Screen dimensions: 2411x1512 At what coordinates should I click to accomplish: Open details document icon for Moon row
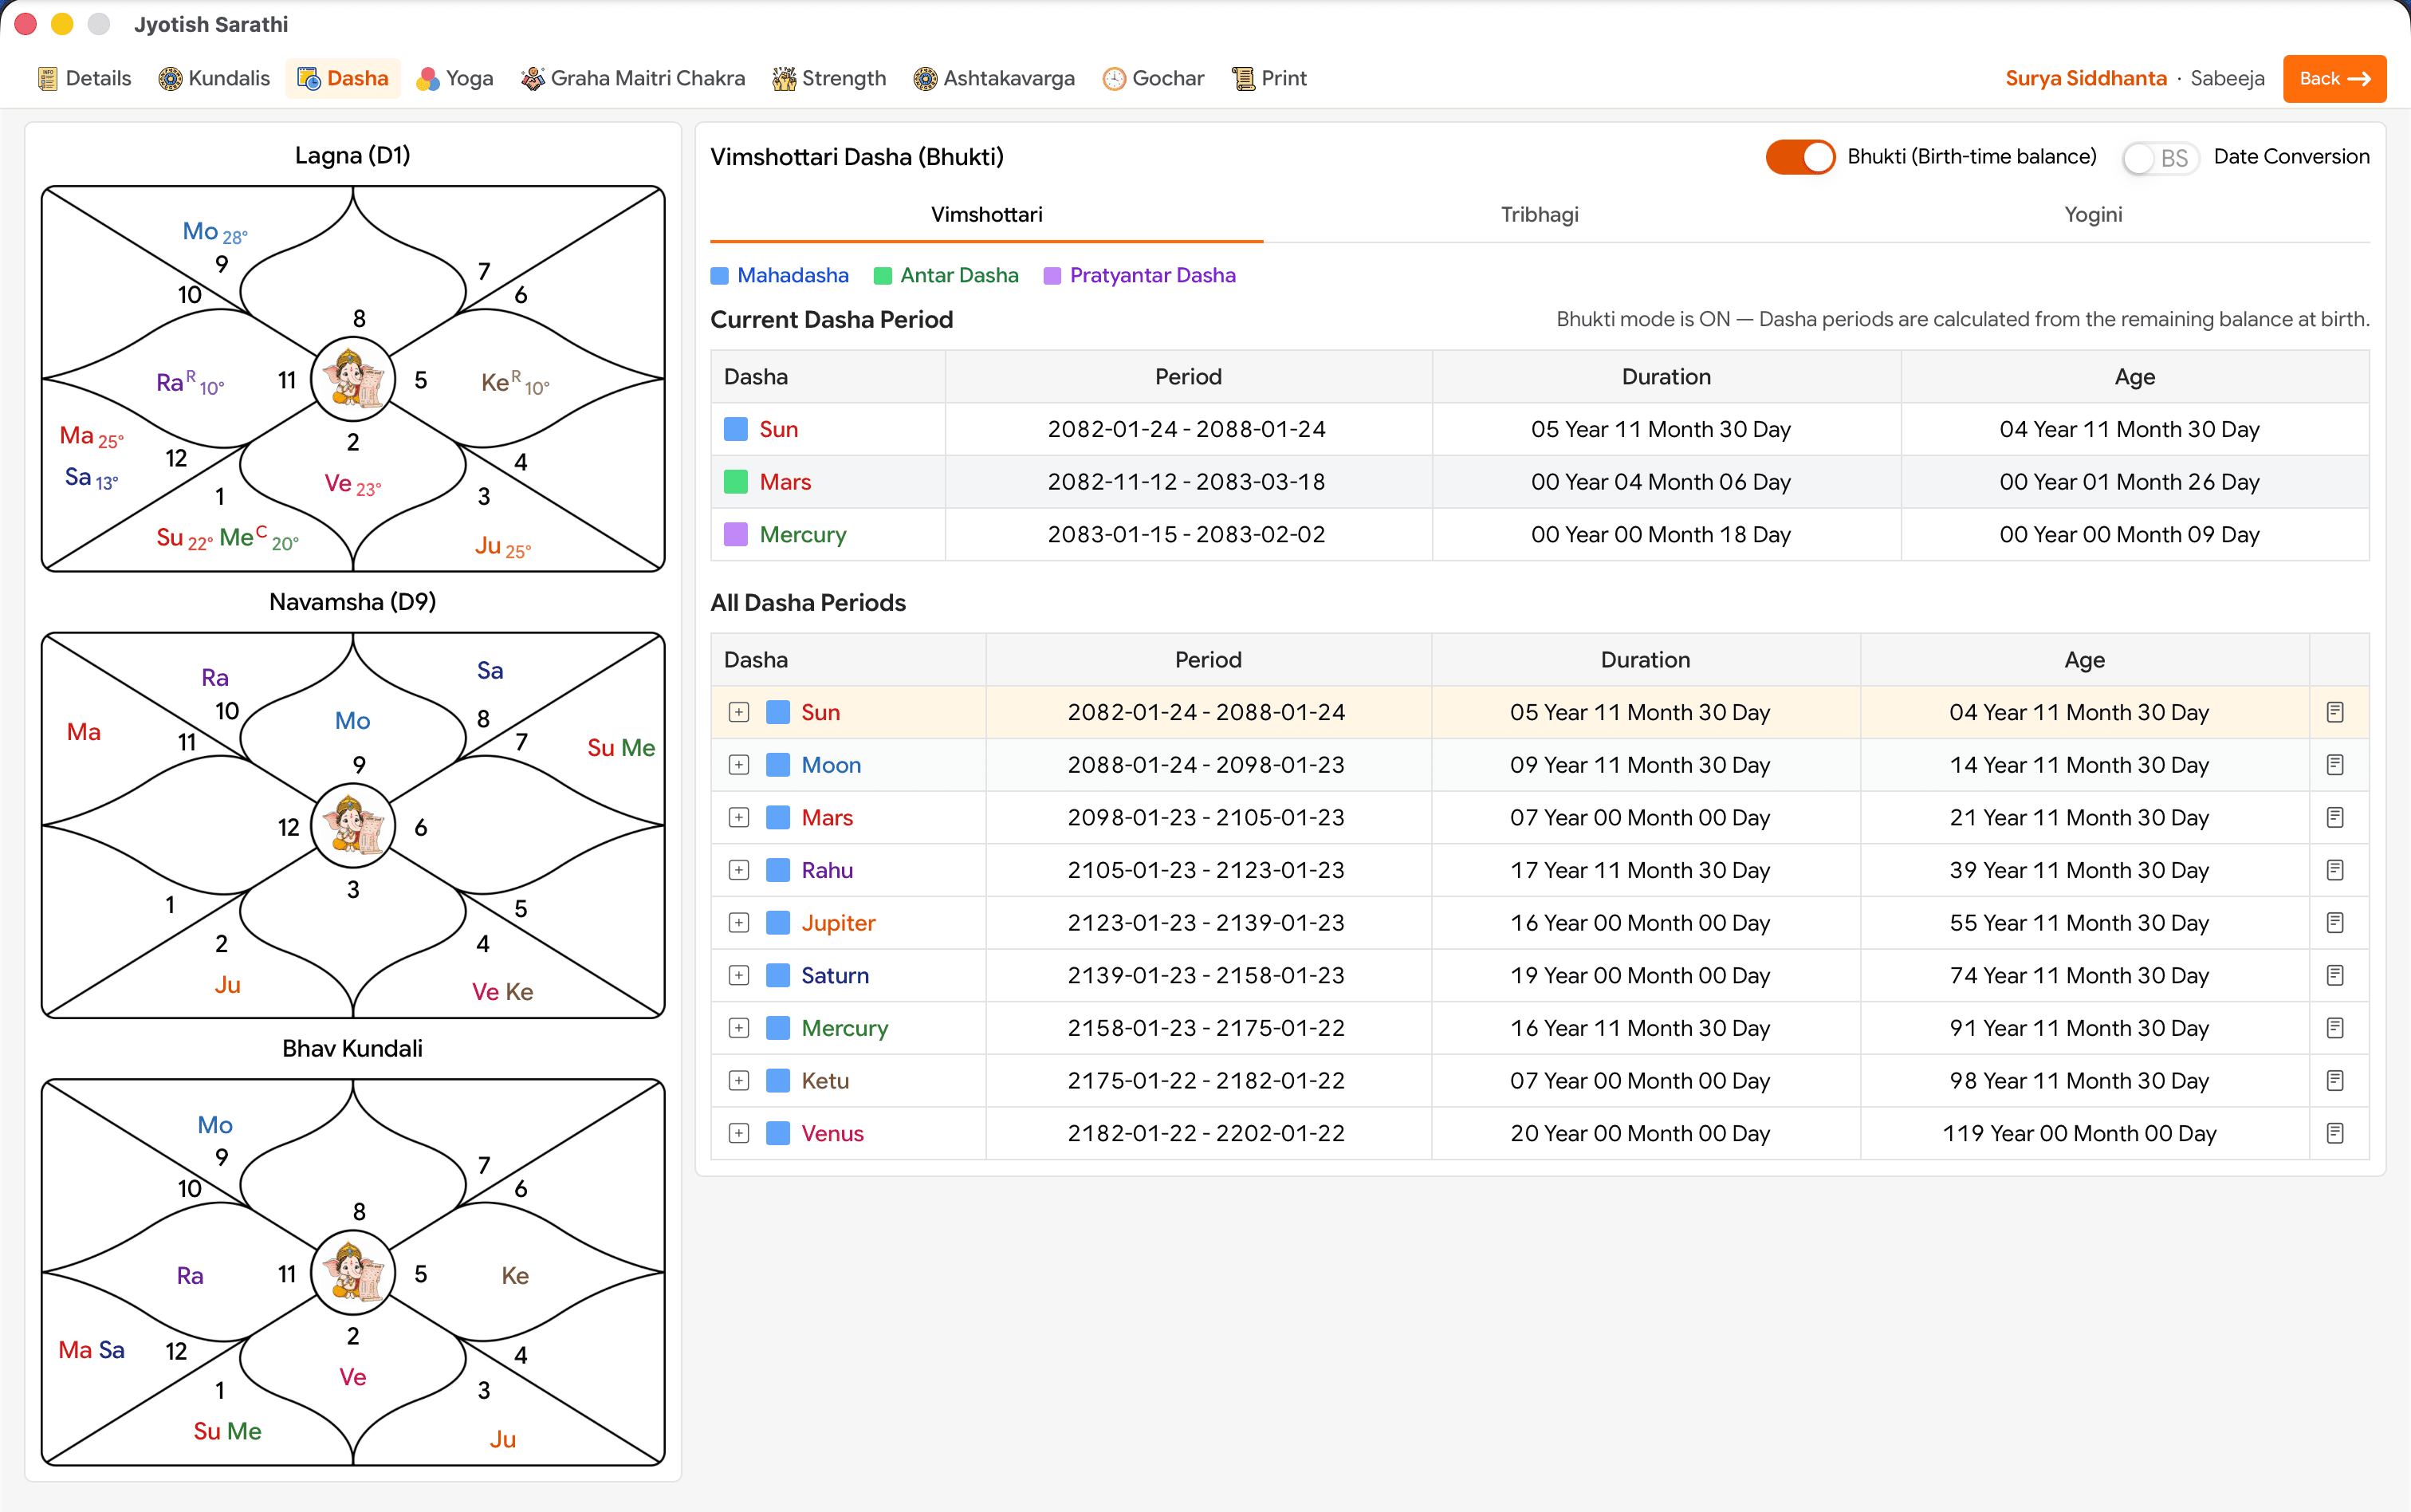tap(2335, 765)
